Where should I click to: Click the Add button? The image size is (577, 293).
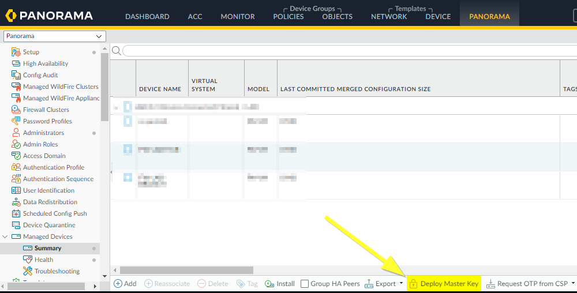click(x=125, y=283)
